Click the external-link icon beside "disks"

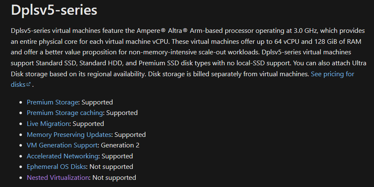29,84
